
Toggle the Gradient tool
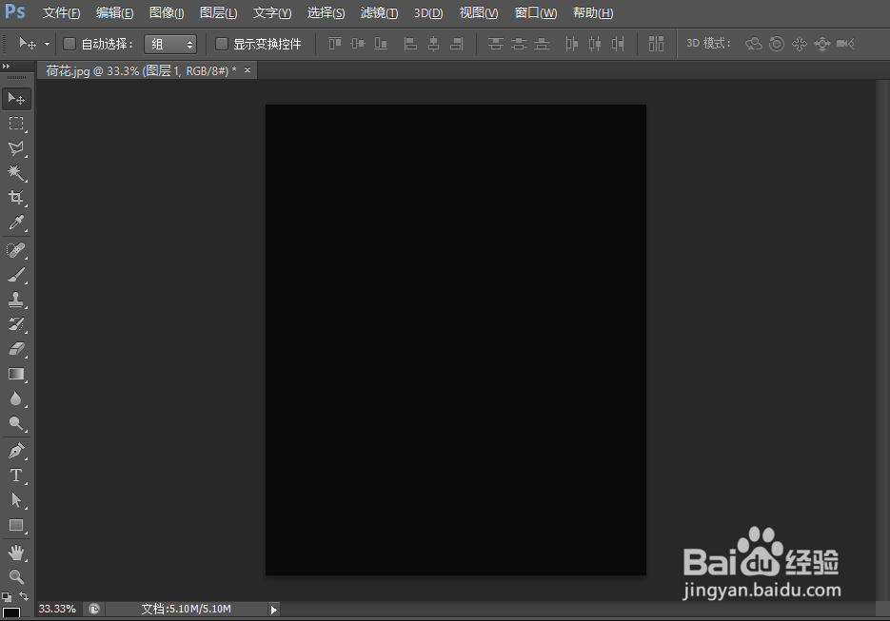pos(16,374)
